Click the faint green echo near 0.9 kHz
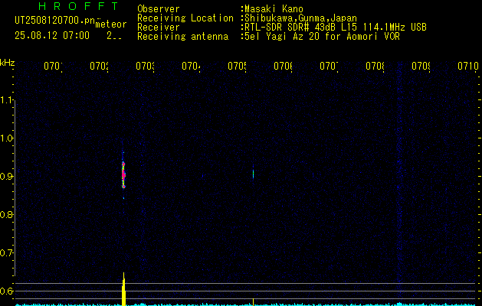 click(253, 174)
